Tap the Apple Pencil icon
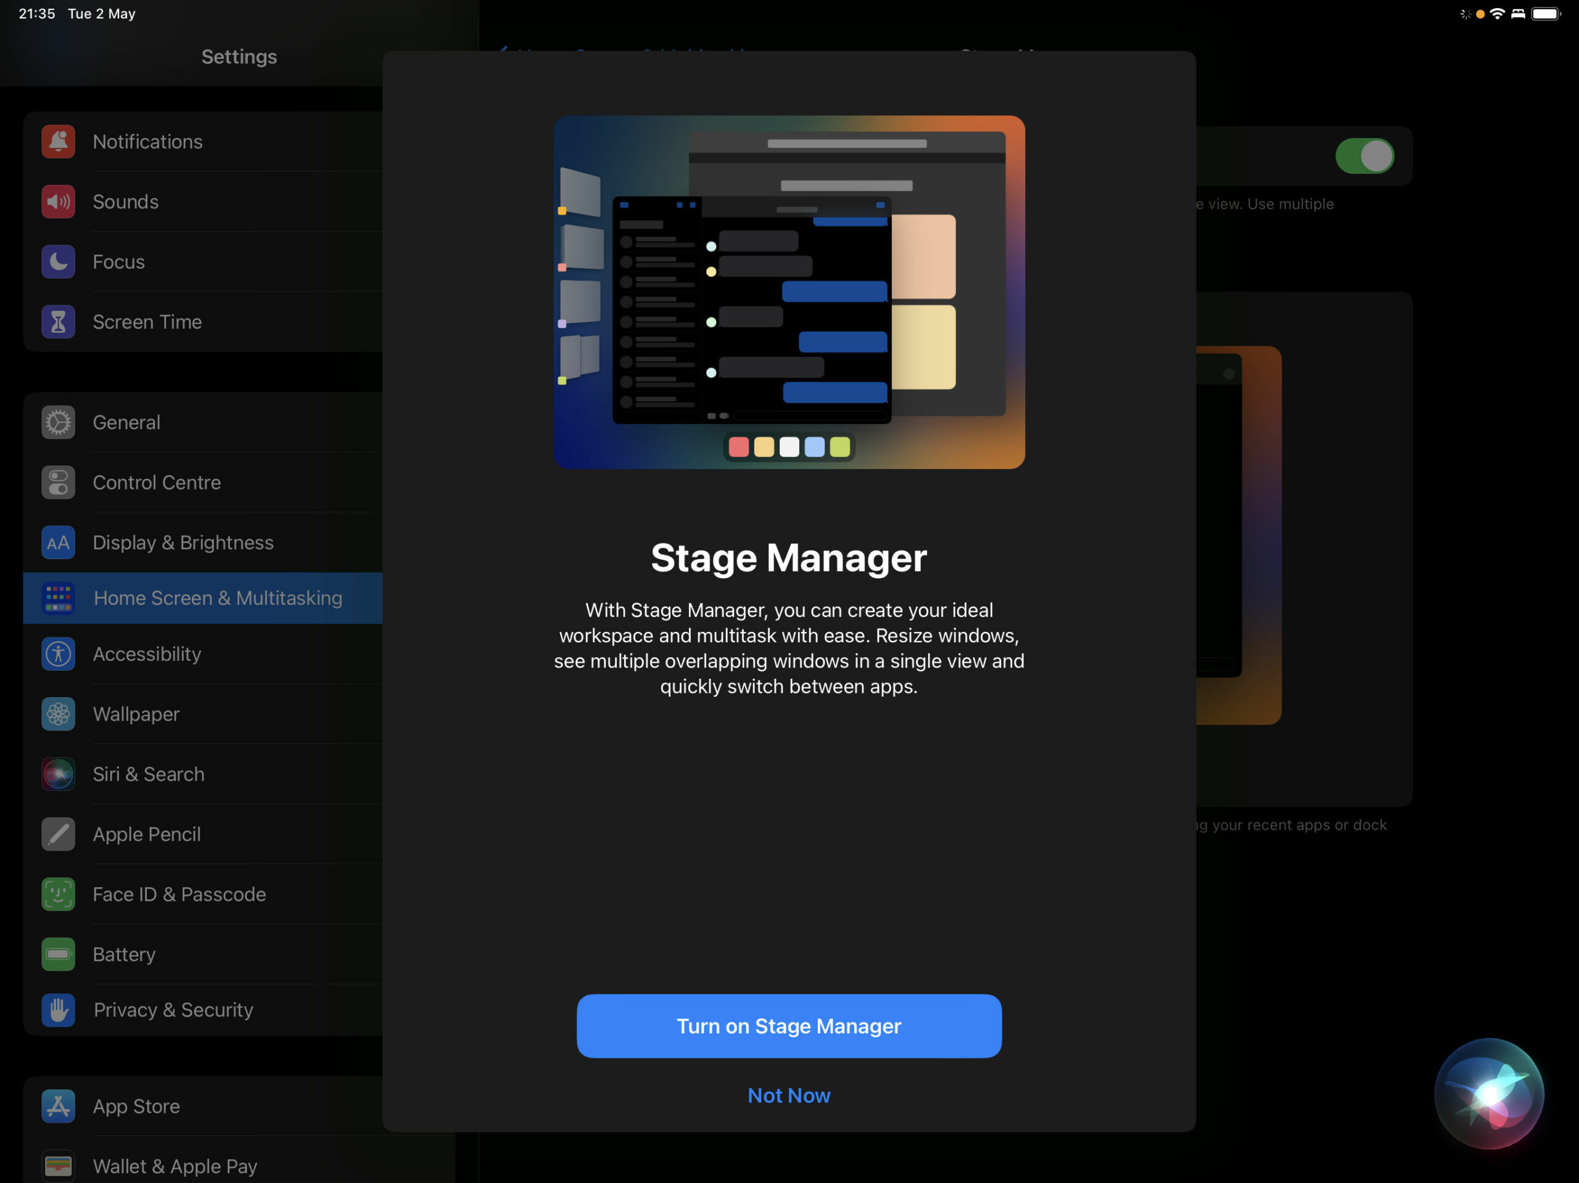1579x1183 pixels. click(x=58, y=834)
